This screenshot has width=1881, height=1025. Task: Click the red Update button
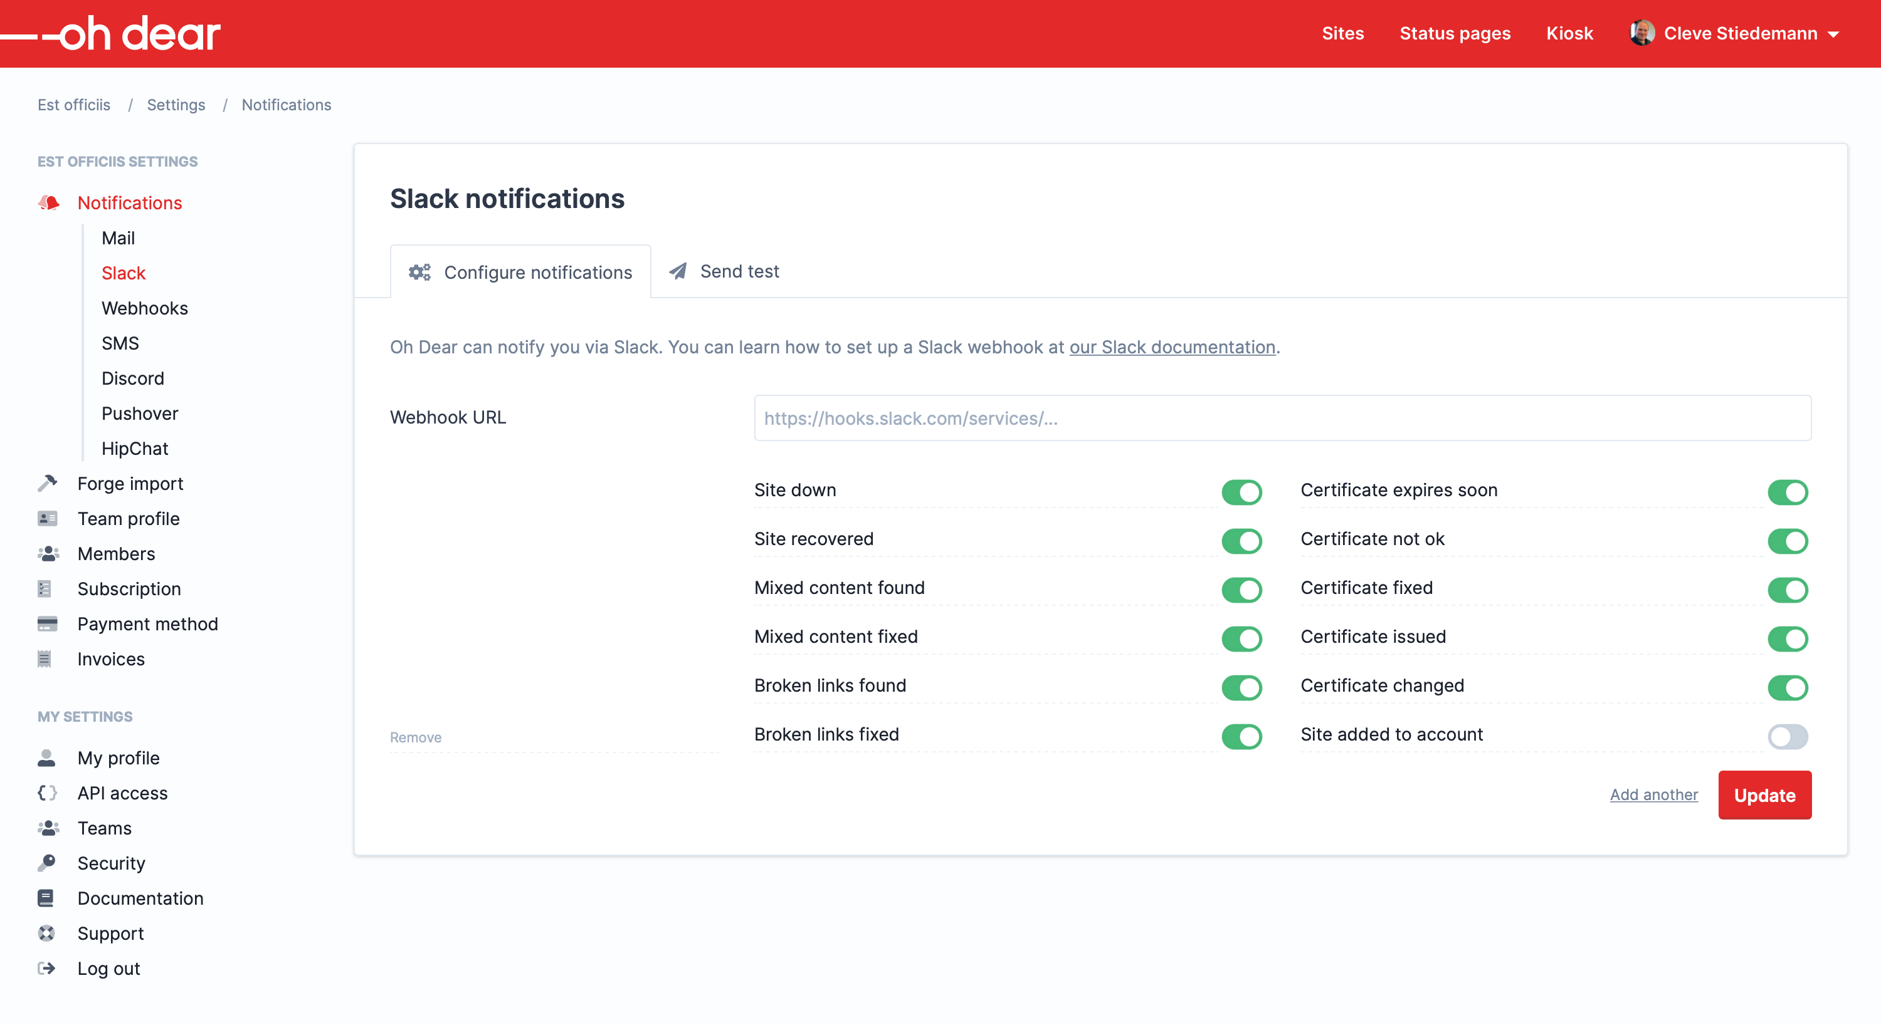click(1764, 794)
